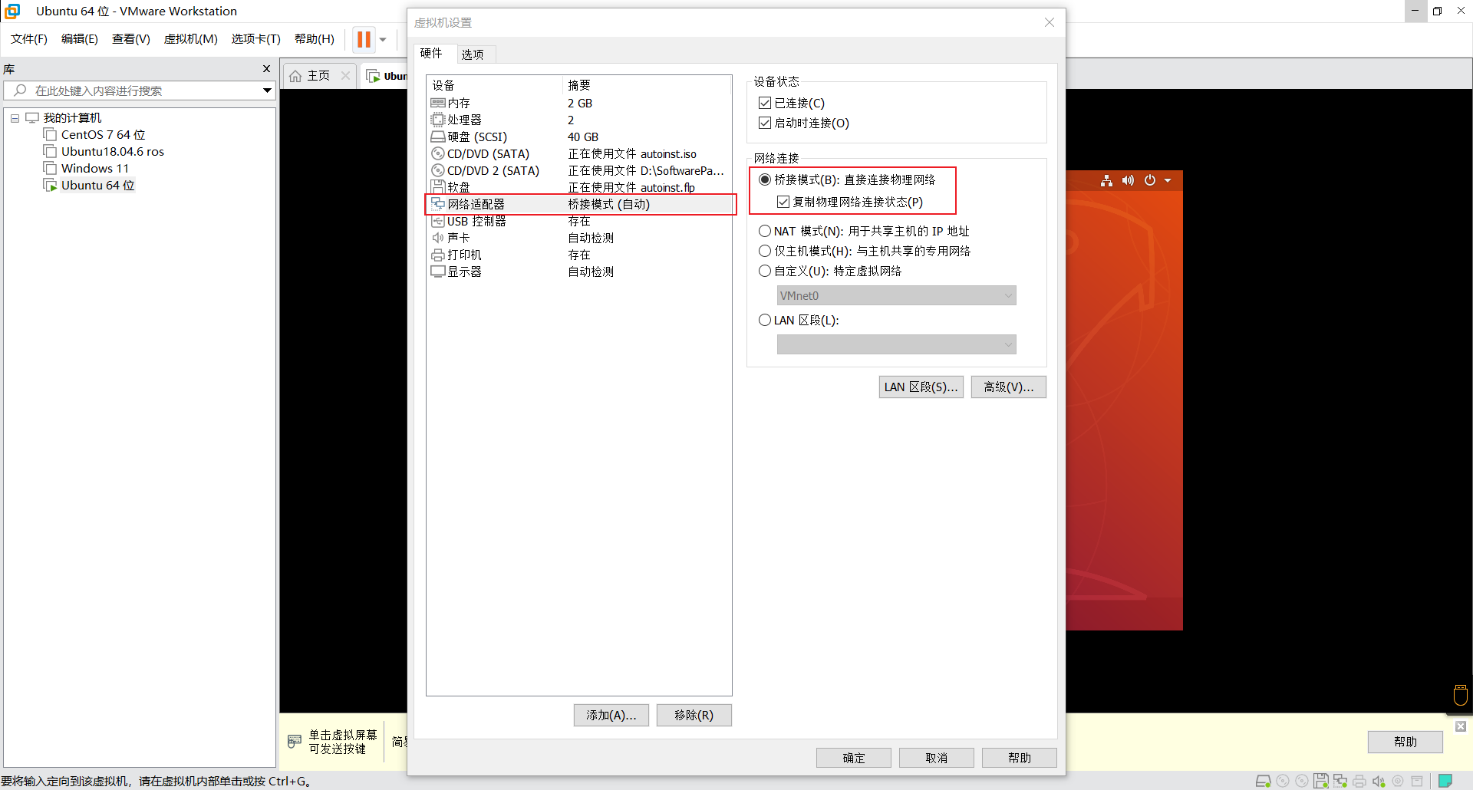1473x790 pixels.
Task: Select 网络适配器 device row
Action: 579,204
